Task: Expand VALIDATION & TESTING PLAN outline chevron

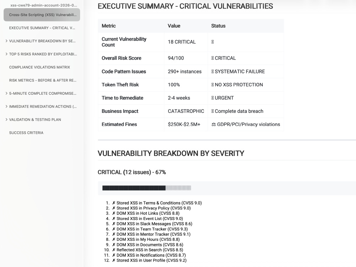Action: [x=6, y=120]
